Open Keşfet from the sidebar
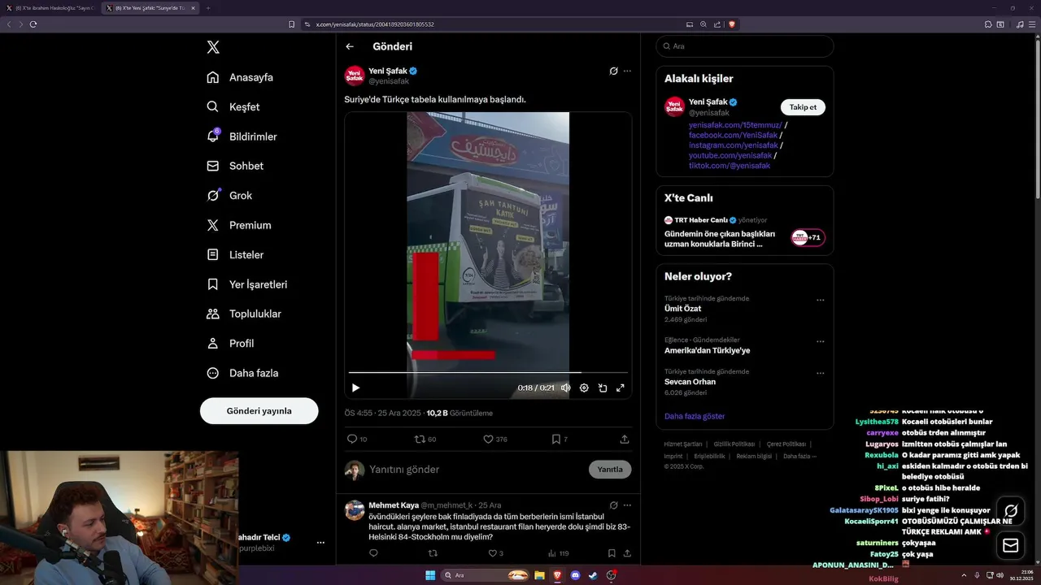This screenshot has width=1041, height=585. coord(233,106)
